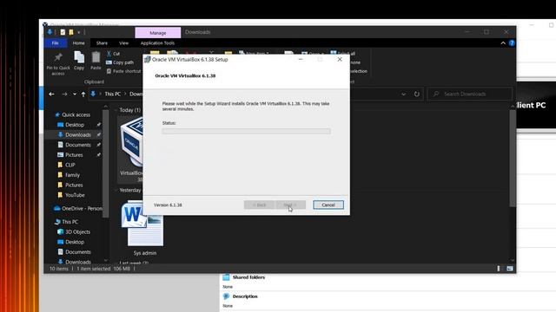
Task: Open recent locations dropdown arrow
Action: pyautogui.click(x=75, y=94)
